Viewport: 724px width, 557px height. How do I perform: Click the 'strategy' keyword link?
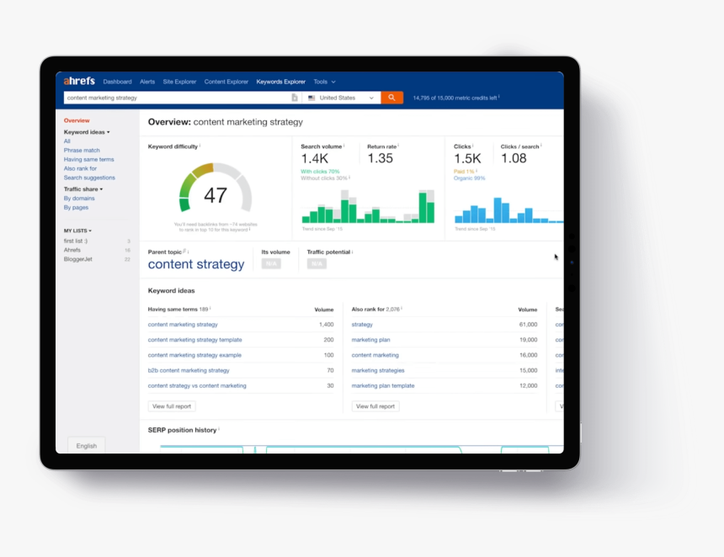click(x=362, y=325)
